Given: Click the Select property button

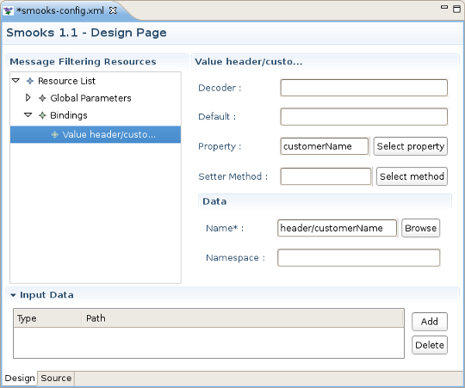Looking at the screenshot, I should click(x=411, y=146).
